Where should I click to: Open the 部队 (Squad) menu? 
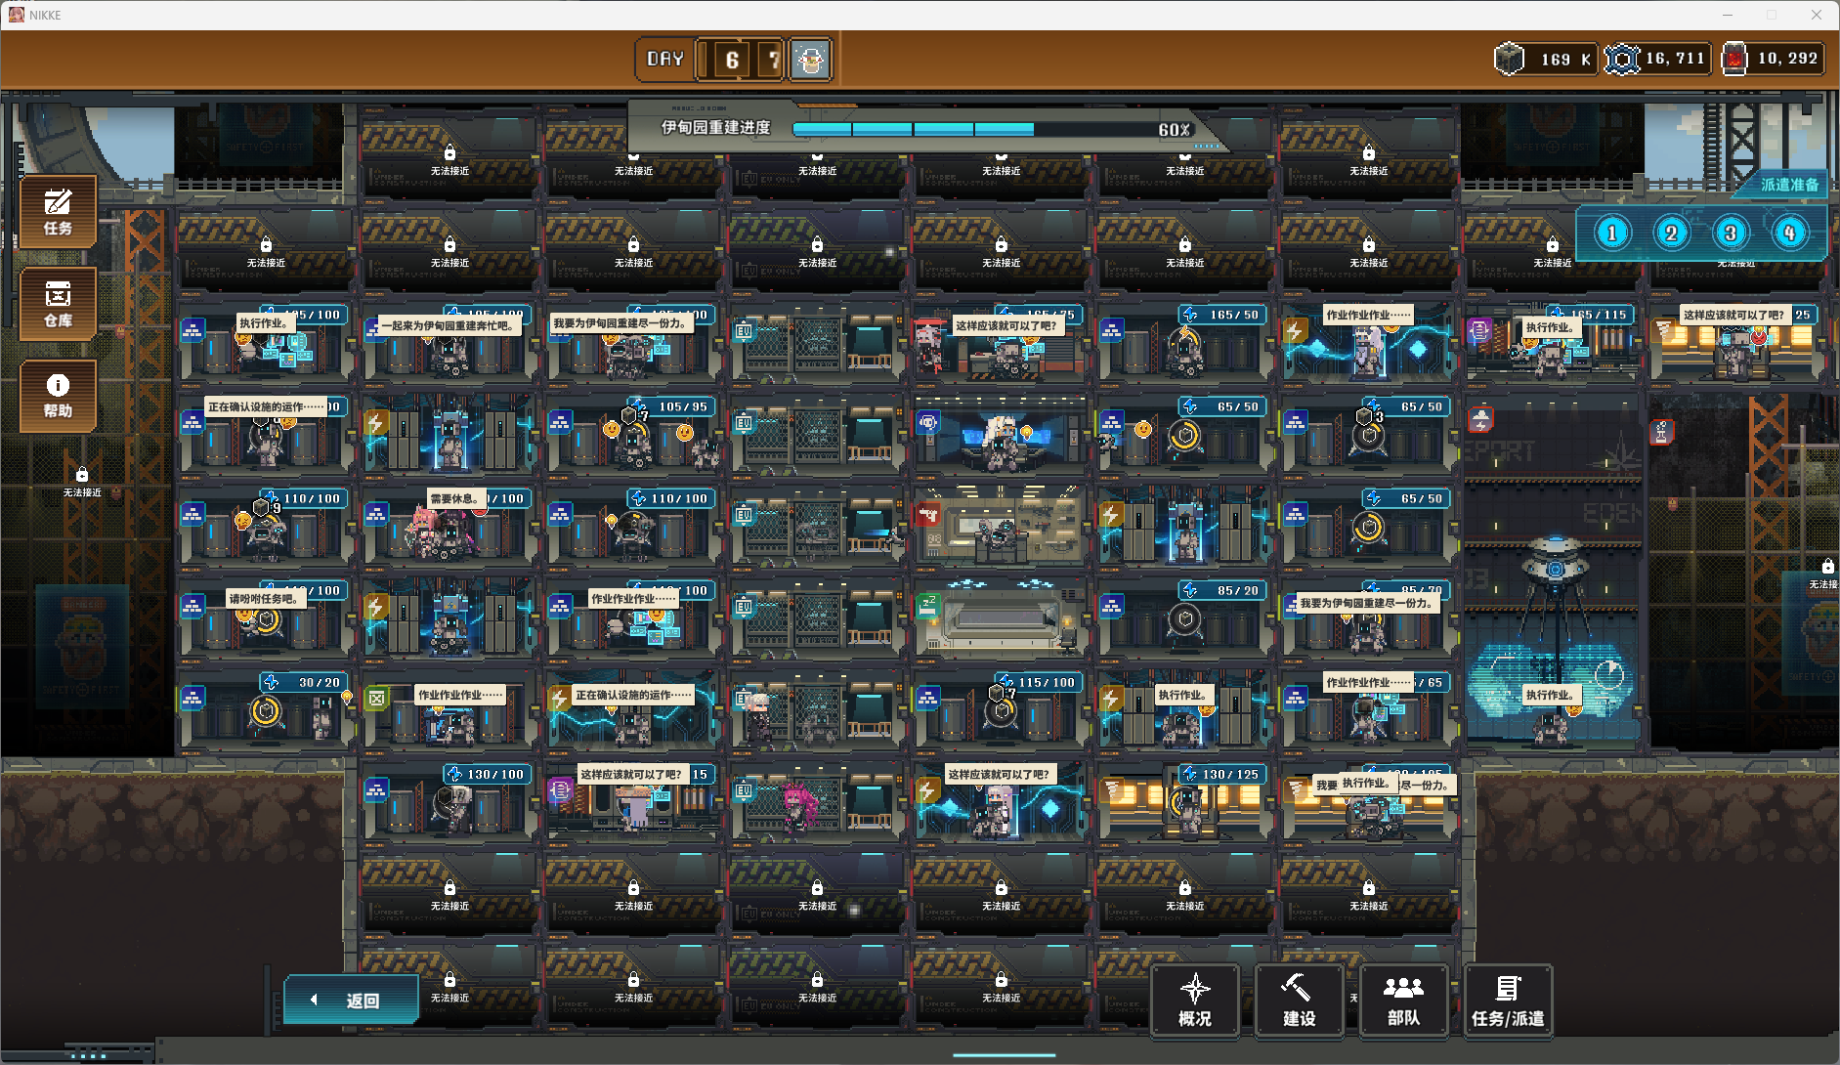click(1403, 1001)
